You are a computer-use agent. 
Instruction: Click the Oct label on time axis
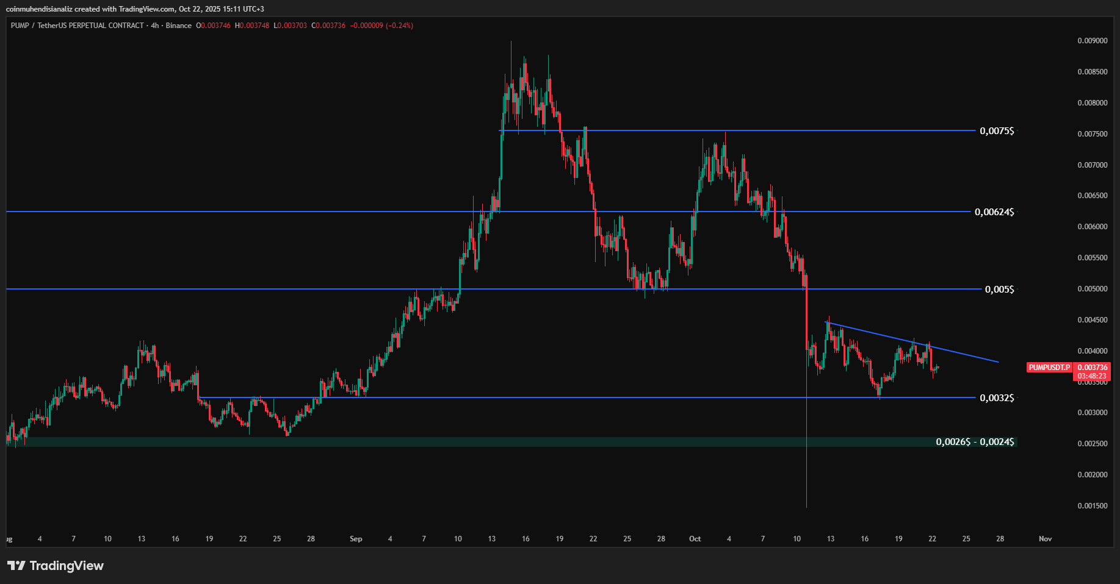click(695, 539)
